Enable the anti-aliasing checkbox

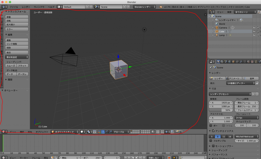(x=213, y=131)
